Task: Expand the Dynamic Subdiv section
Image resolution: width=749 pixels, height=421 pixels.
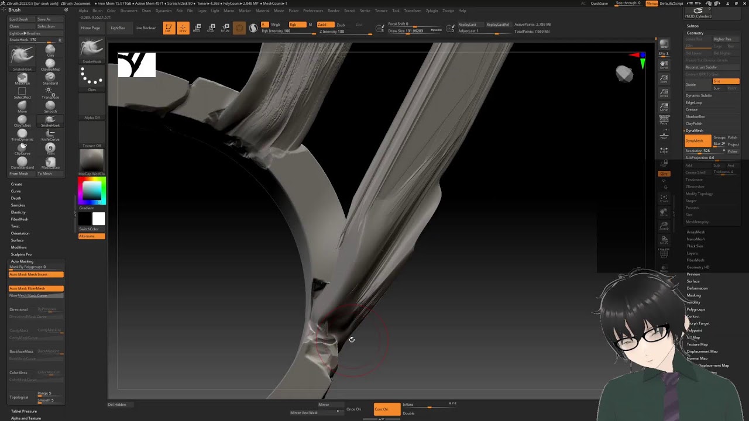Action: pyautogui.click(x=699, y=95)
